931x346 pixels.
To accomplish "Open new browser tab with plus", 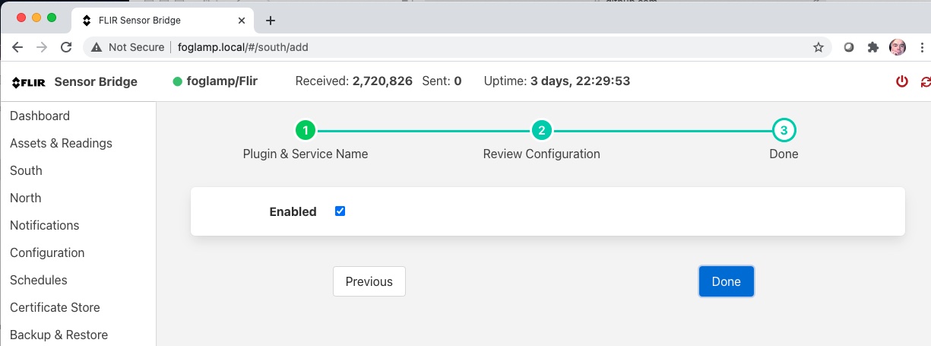I will coord(270,21).
